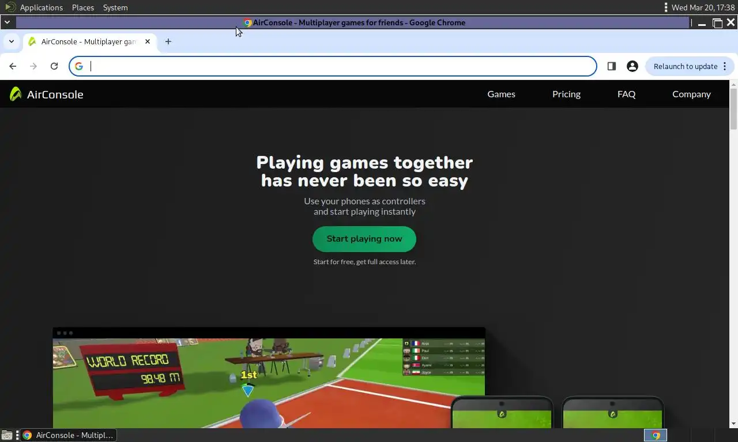Open the window menu arrow in title bar
738x442 pixels.
[7, 22]
